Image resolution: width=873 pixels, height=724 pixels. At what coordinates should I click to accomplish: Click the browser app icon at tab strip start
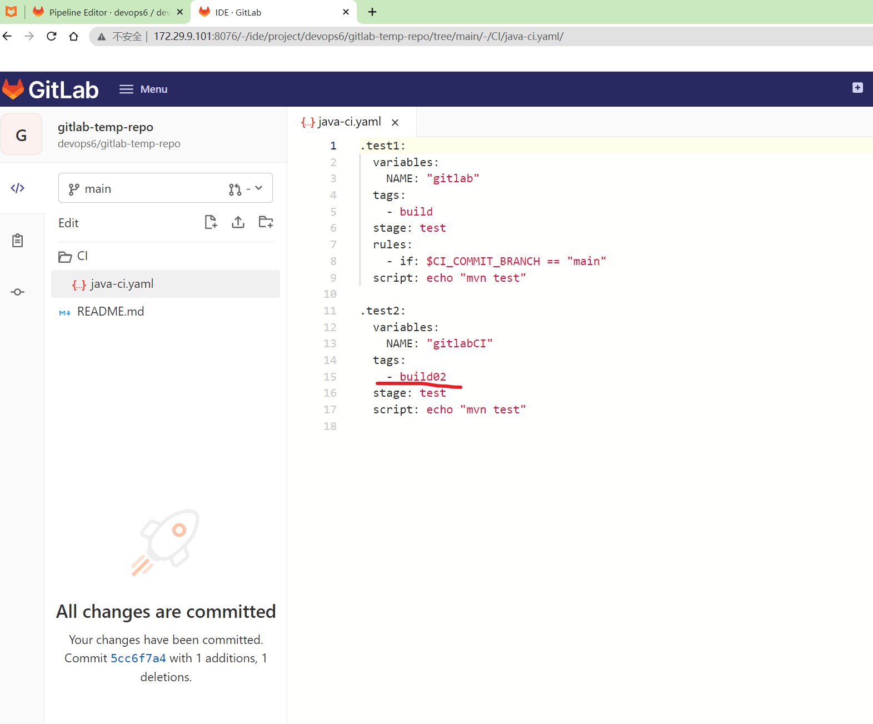pyautogui.click(x=11, y=12)
